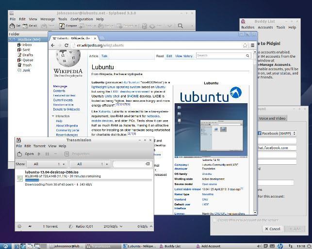Open Sylpheed Message menu
Screen dimensions: 312x249
(48, 19)
